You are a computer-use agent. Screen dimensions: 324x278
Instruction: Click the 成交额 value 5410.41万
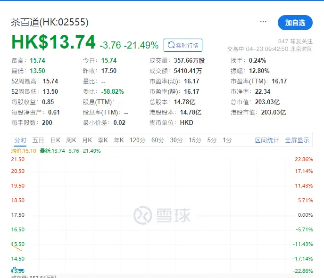point(188,71)
